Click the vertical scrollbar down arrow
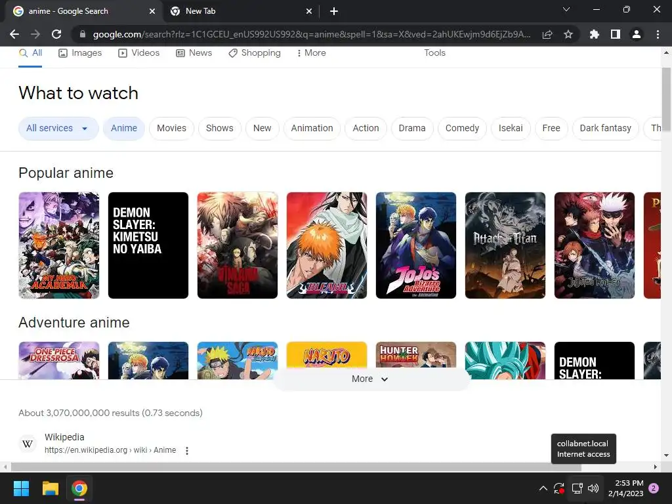 (666, 455)
